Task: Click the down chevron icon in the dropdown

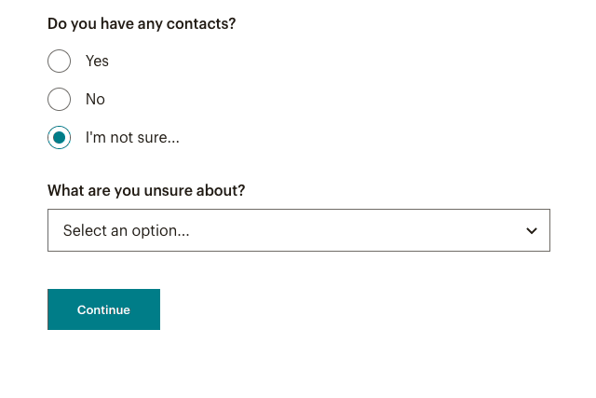Action: (x=532, y=231)
